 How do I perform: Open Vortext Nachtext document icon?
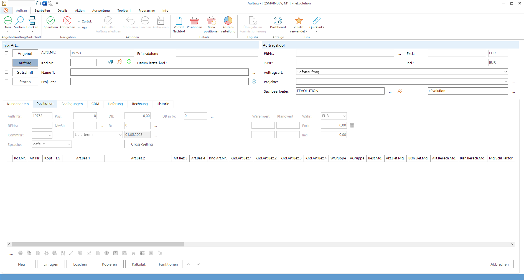179,21
